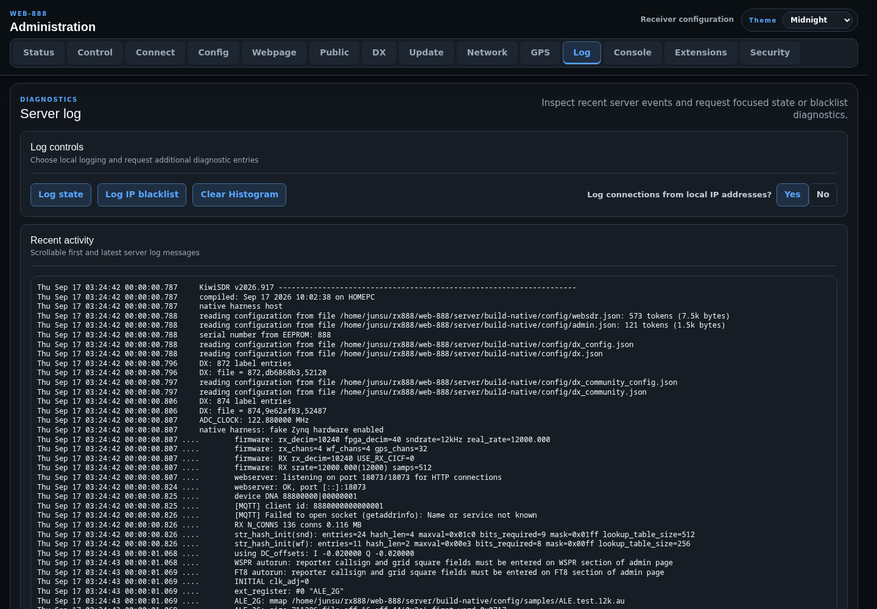Image resolution: width=877 pixels, height=609 pixels.
Task: Open the Theme dropdown showing Midnight
Action: coord(817,20)
